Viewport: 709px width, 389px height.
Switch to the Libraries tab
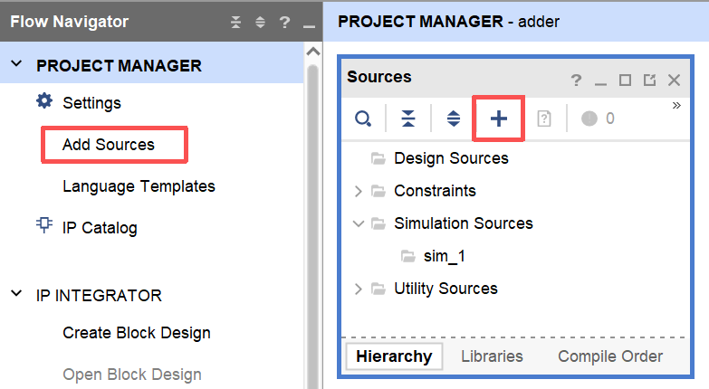[x=492, y=356]
